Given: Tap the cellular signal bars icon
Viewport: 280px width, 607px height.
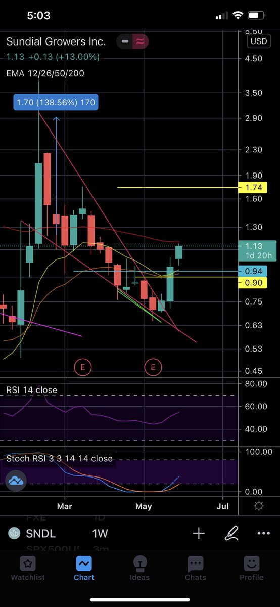Looking at the screenshot, I should point(221,16).
